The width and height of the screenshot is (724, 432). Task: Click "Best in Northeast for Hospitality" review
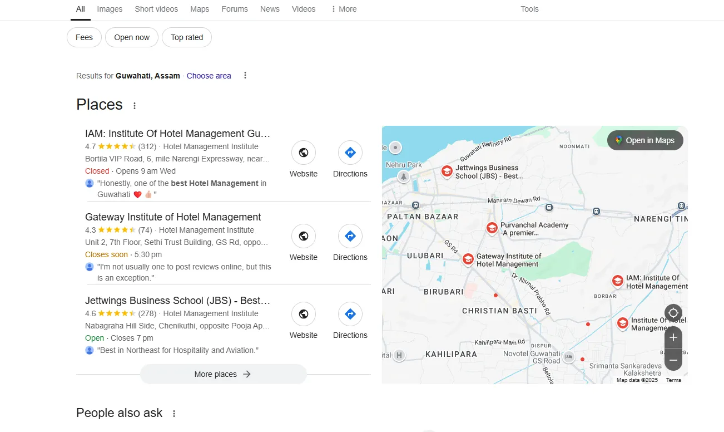click(178, 350)
